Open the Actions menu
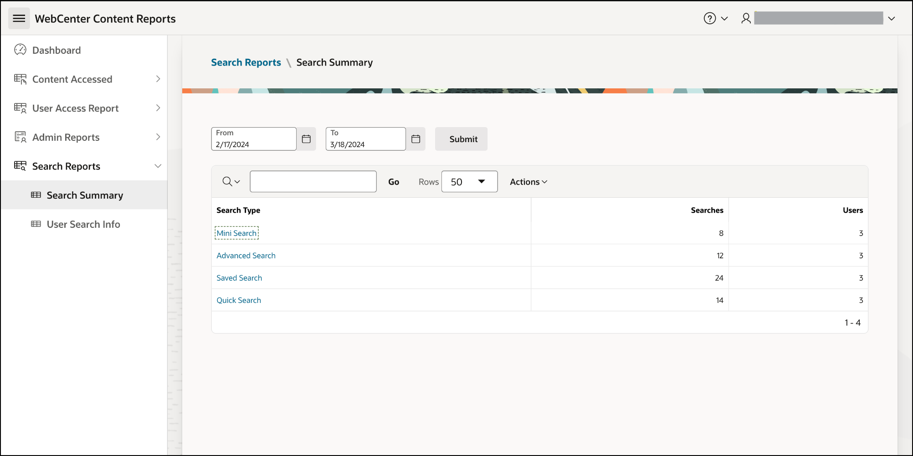The width and height of the screenshot is (913, 456). pos(528,182)
